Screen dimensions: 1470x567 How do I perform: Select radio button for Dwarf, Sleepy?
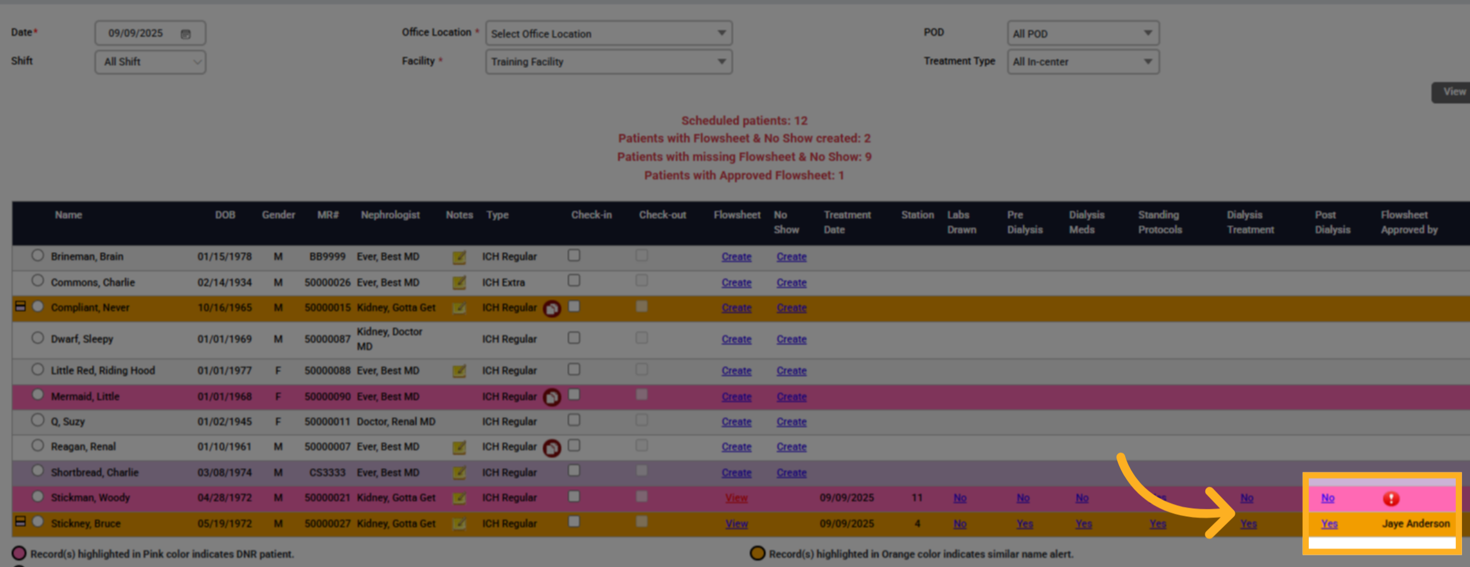37,338
